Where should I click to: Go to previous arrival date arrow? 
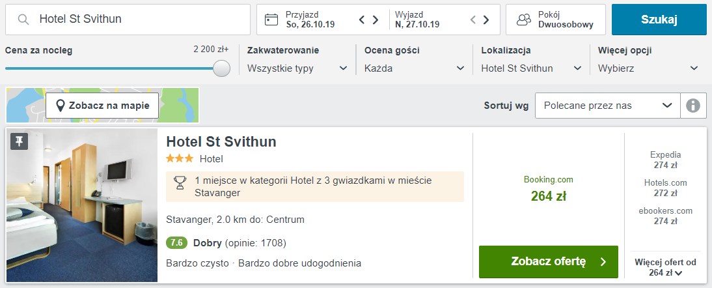pyautogui.click(x=362, y=20)
